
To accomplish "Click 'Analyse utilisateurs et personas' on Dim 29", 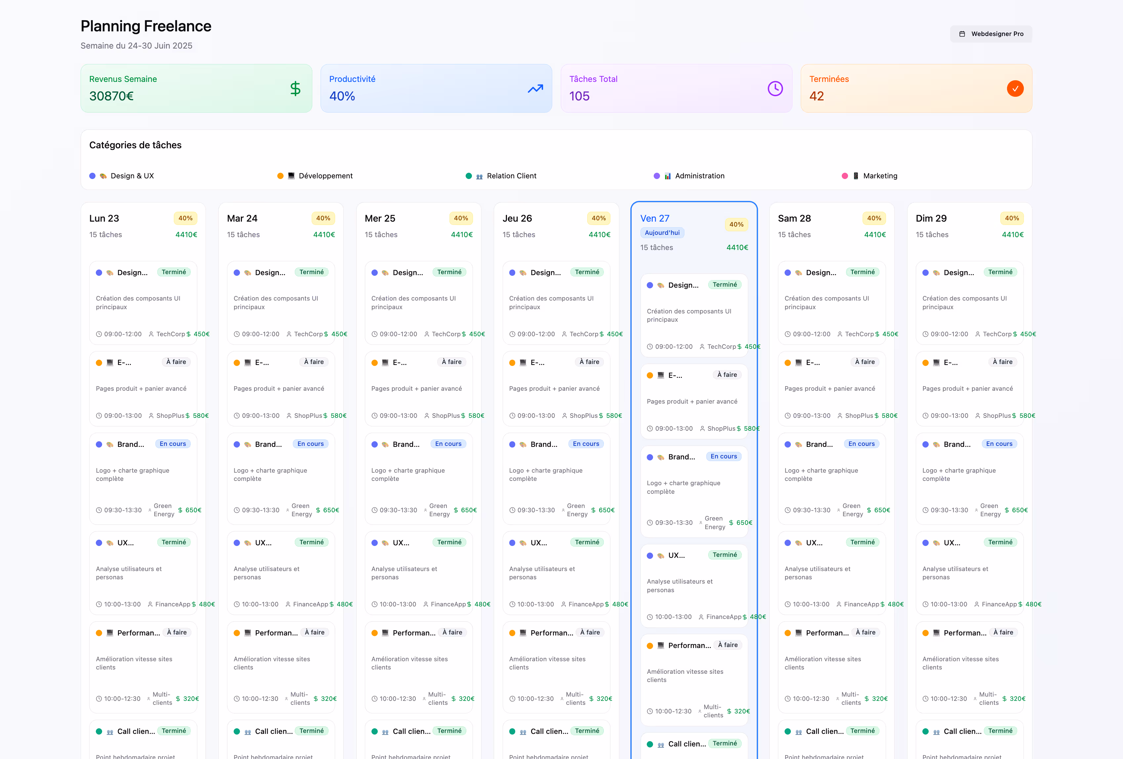I will pyautogui.click(x=955, y=573).
